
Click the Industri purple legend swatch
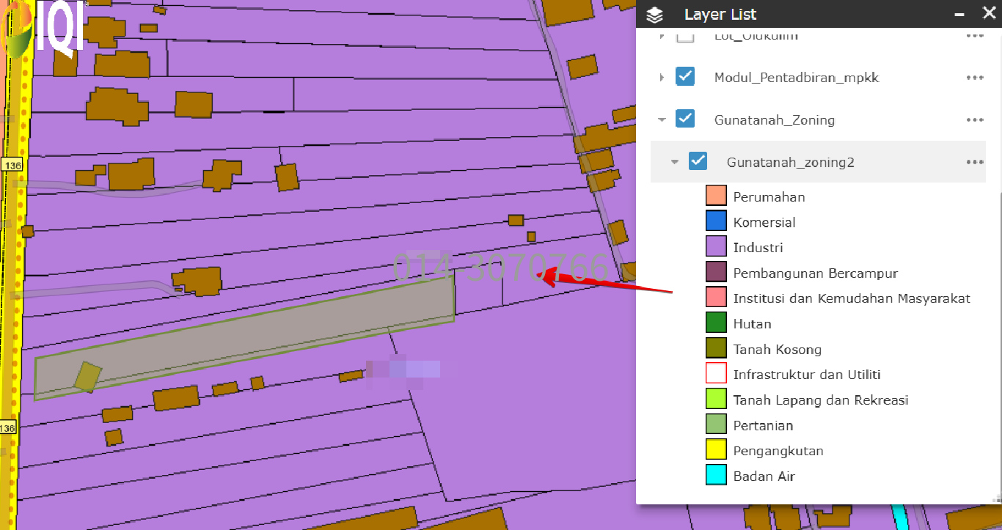[716, 247]
